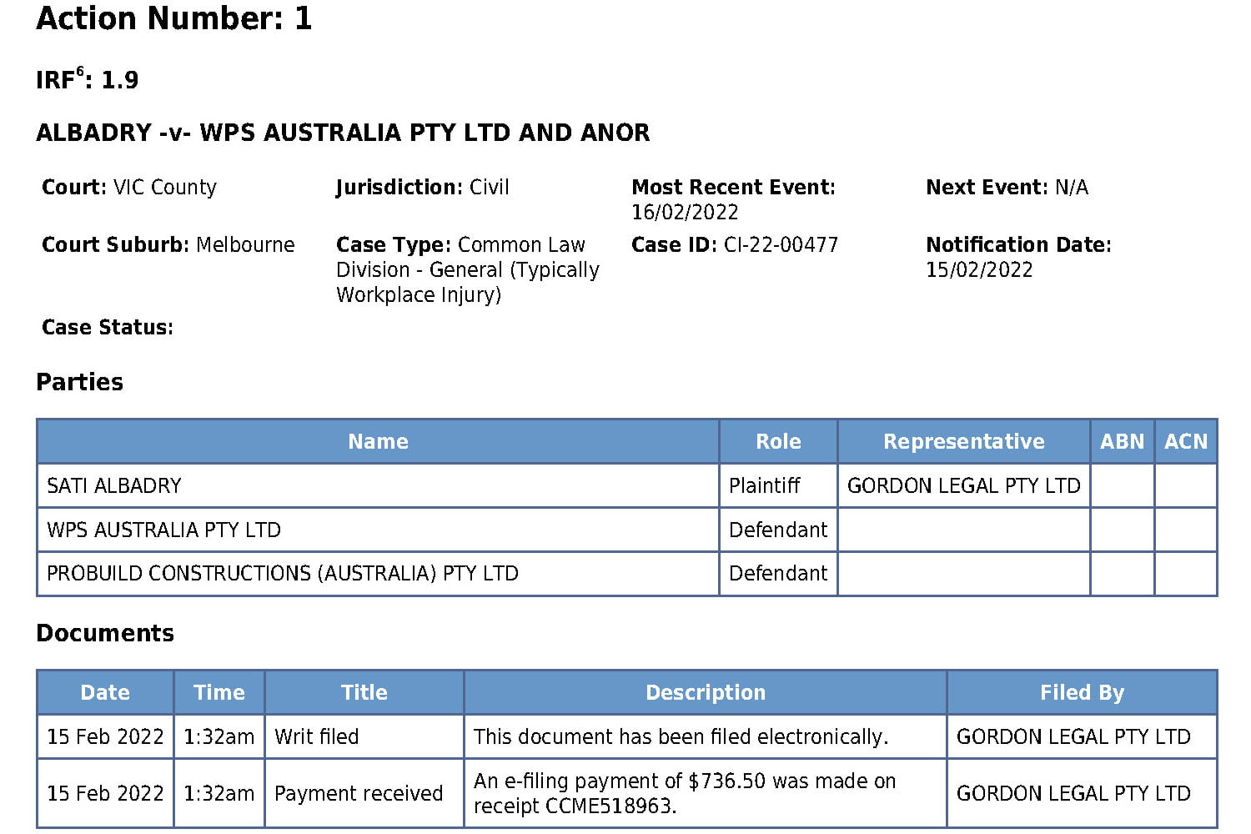Select the WPS AUSTRALIA PTY LTD cell
The image size is (1251, 834).
coord(164,530)
